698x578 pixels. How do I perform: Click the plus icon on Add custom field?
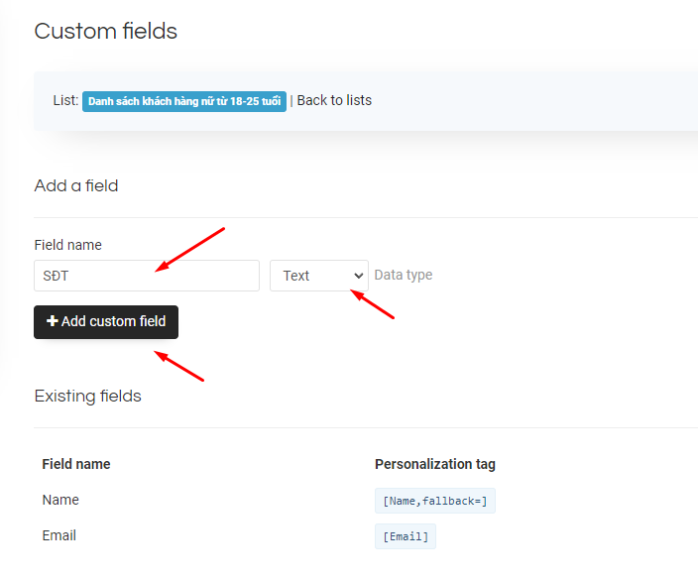[x=53, y=321]
